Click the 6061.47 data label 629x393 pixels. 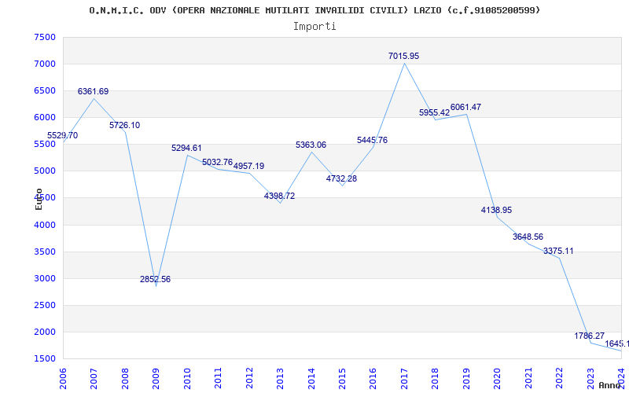(465, 107)
